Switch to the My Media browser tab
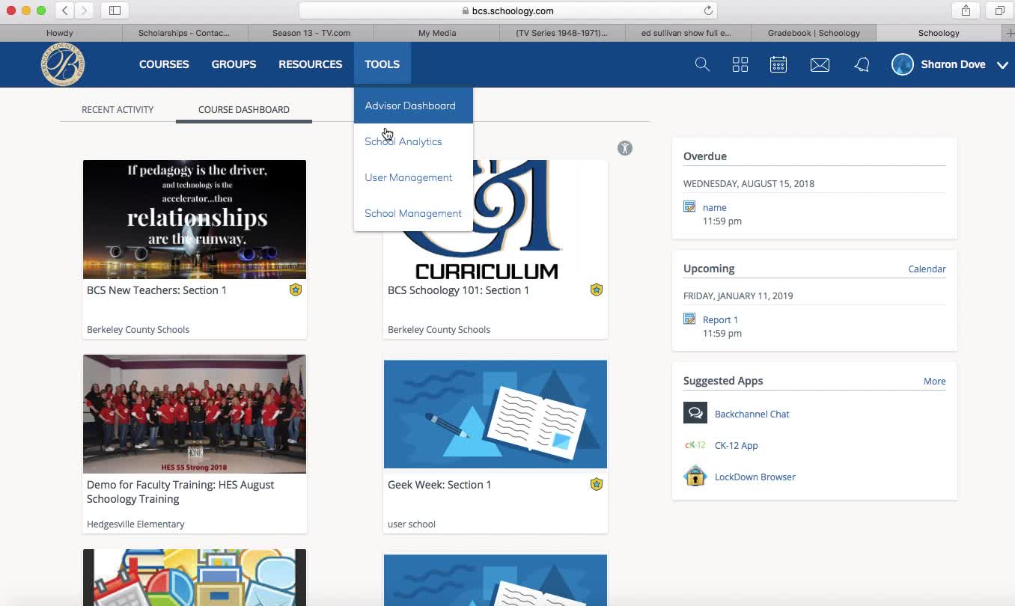1015x606 pixels. tap(437, 33)
